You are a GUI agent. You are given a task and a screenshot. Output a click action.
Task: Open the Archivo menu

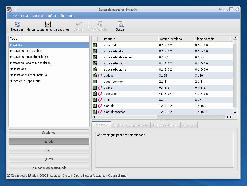13,16
